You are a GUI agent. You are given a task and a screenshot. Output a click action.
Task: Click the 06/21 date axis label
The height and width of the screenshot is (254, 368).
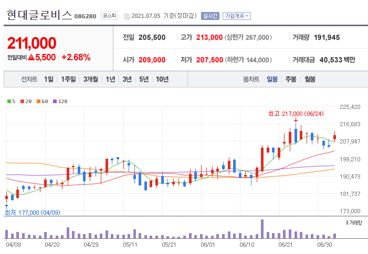[286, 245]
